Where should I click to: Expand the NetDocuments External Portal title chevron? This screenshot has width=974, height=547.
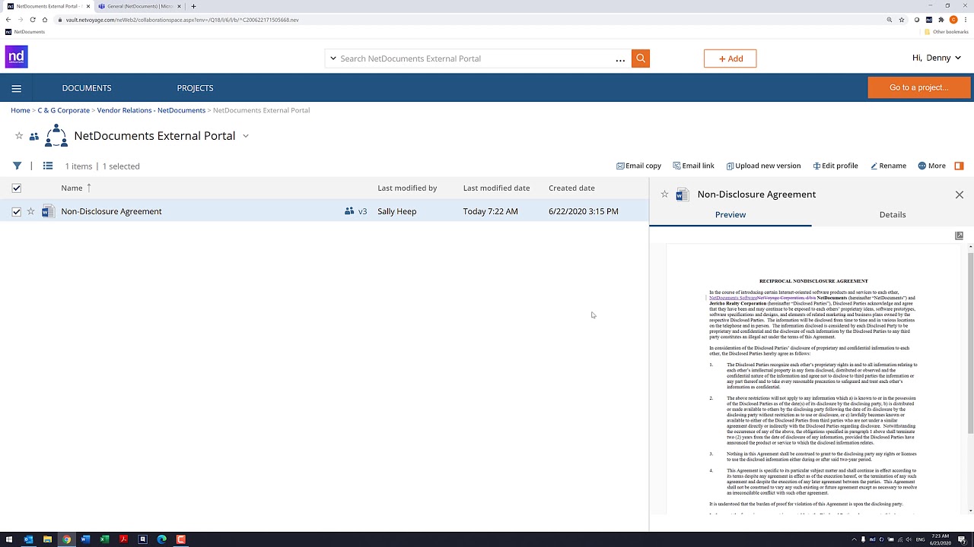tap(245, 136)
